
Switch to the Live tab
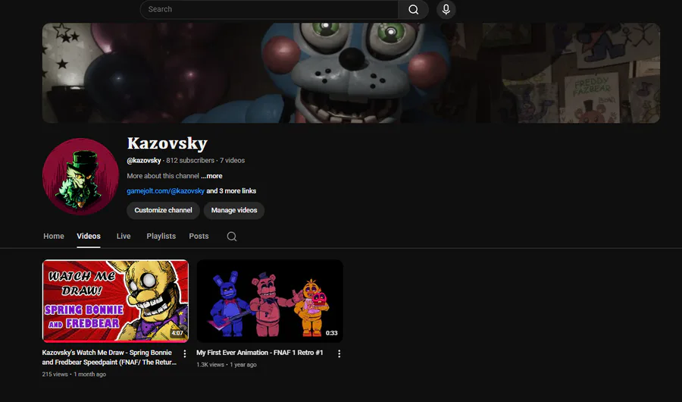click(x=124, y=236)
